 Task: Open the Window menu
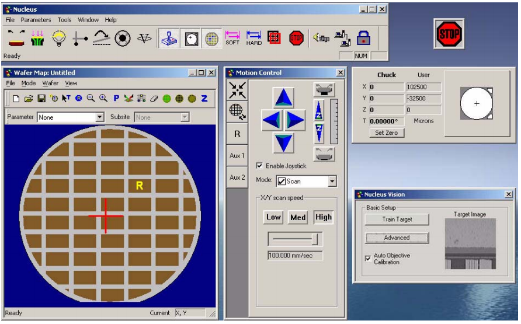pos(88,20)
